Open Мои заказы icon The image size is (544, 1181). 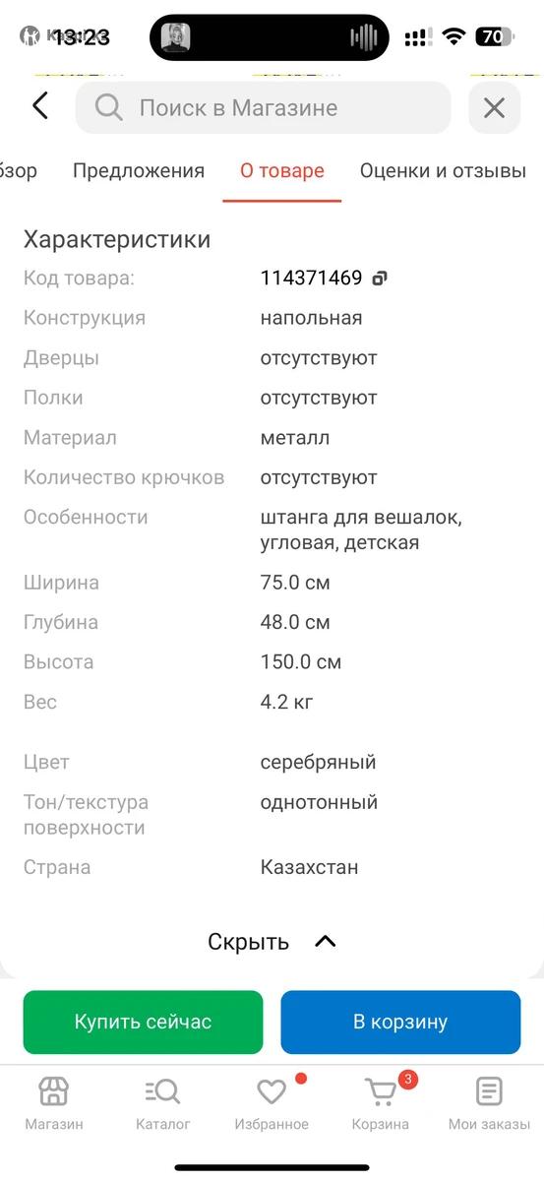489,1091
